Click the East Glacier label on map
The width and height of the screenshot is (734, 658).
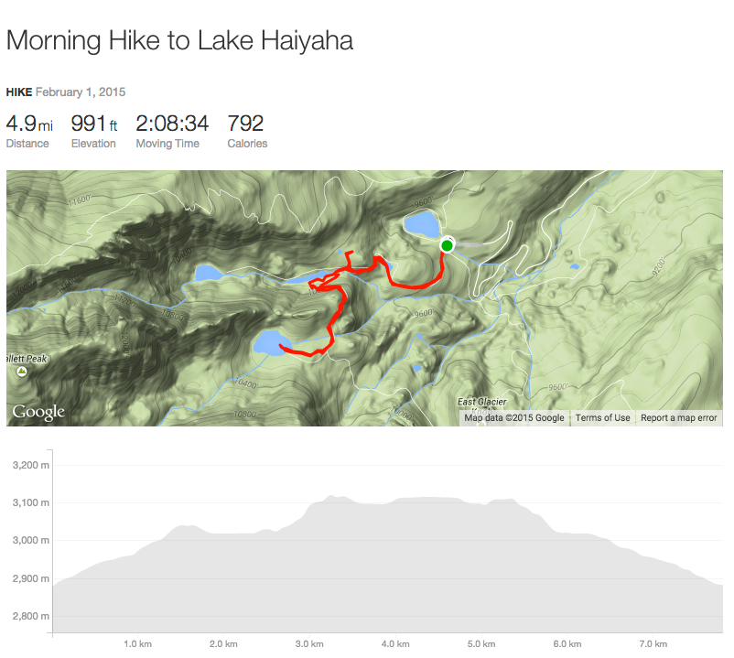click(482, 403)
